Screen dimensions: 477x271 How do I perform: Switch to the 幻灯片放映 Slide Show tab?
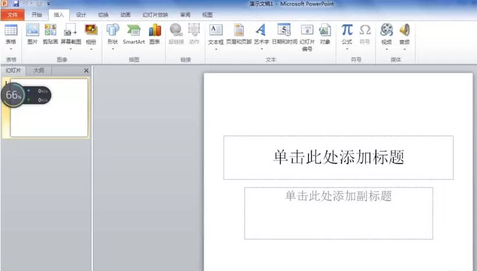[155, 15]
